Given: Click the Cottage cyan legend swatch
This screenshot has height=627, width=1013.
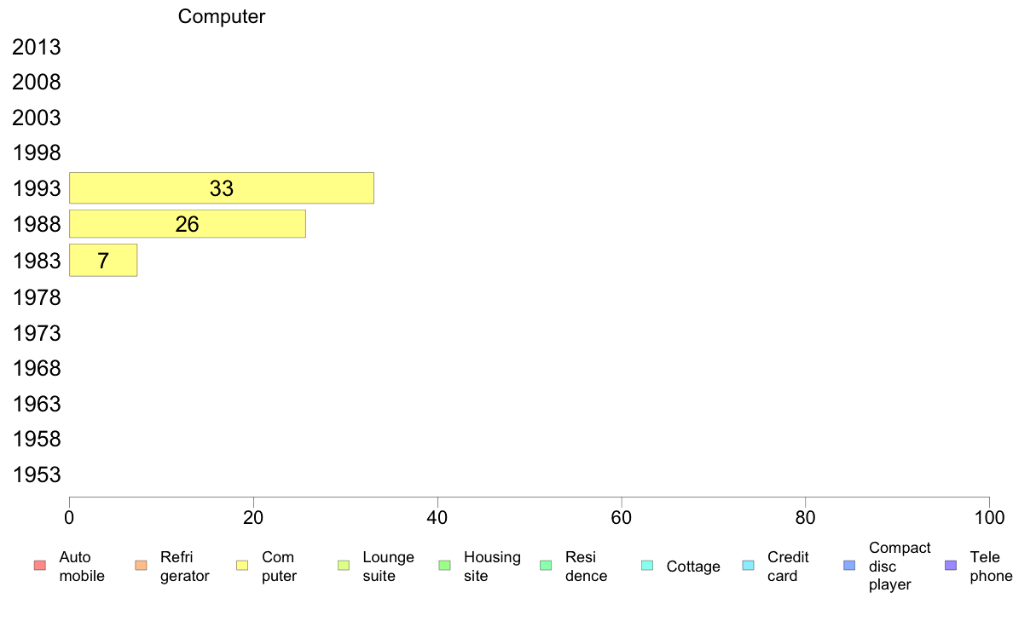Looking at the screenshot, I should point(647,566).
